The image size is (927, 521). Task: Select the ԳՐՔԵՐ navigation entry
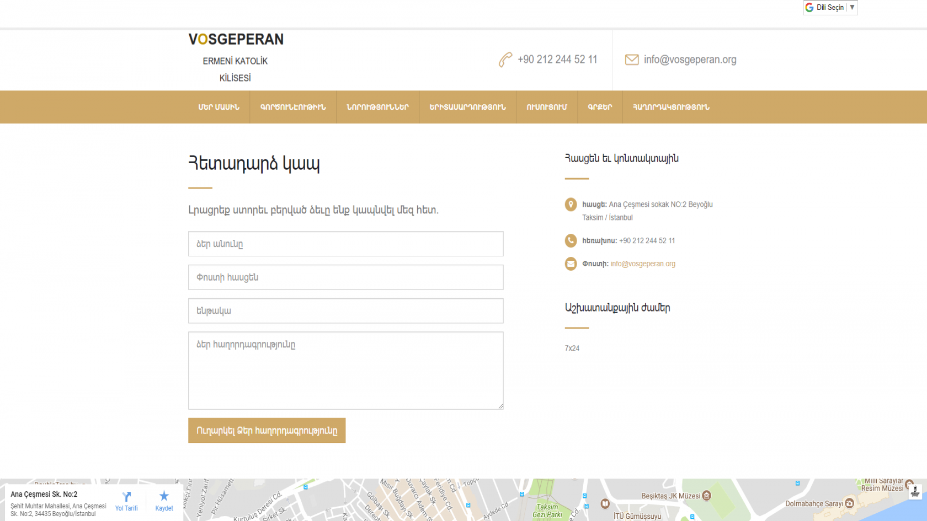tap(600, 107)
